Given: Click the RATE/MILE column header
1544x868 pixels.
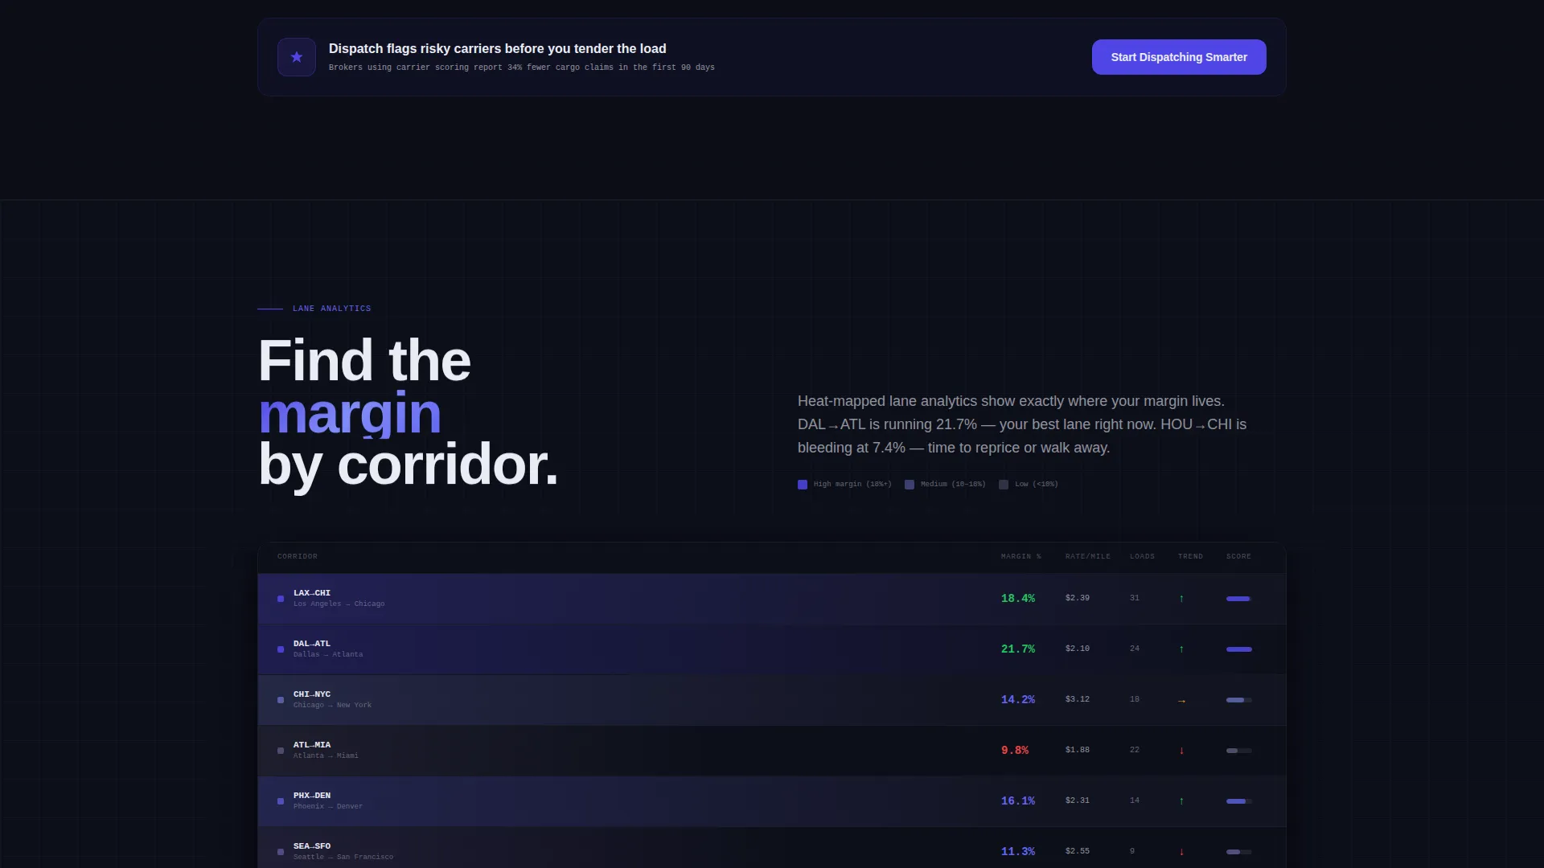Looking at the screenshot, I should click(1088, 556).
